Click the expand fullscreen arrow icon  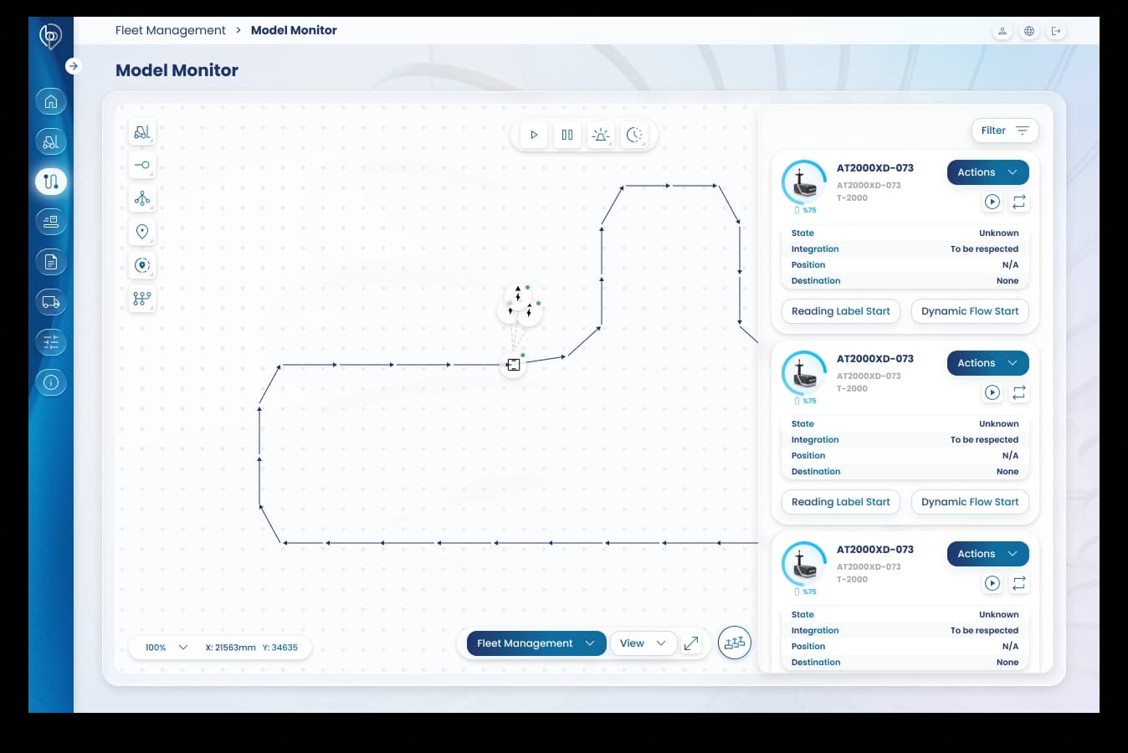691,643
